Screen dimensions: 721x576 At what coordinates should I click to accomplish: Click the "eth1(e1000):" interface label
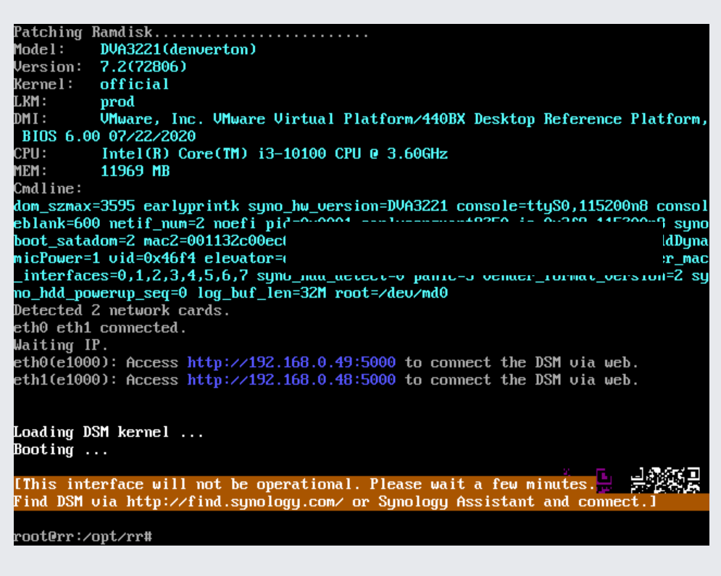65,380
